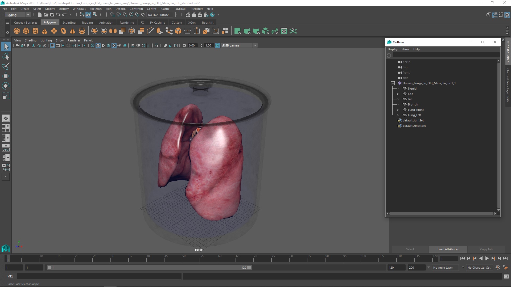Open the No Character Set dropdown
The width and height of the screenshot is (511, 287).
click(x=480, y=268)
